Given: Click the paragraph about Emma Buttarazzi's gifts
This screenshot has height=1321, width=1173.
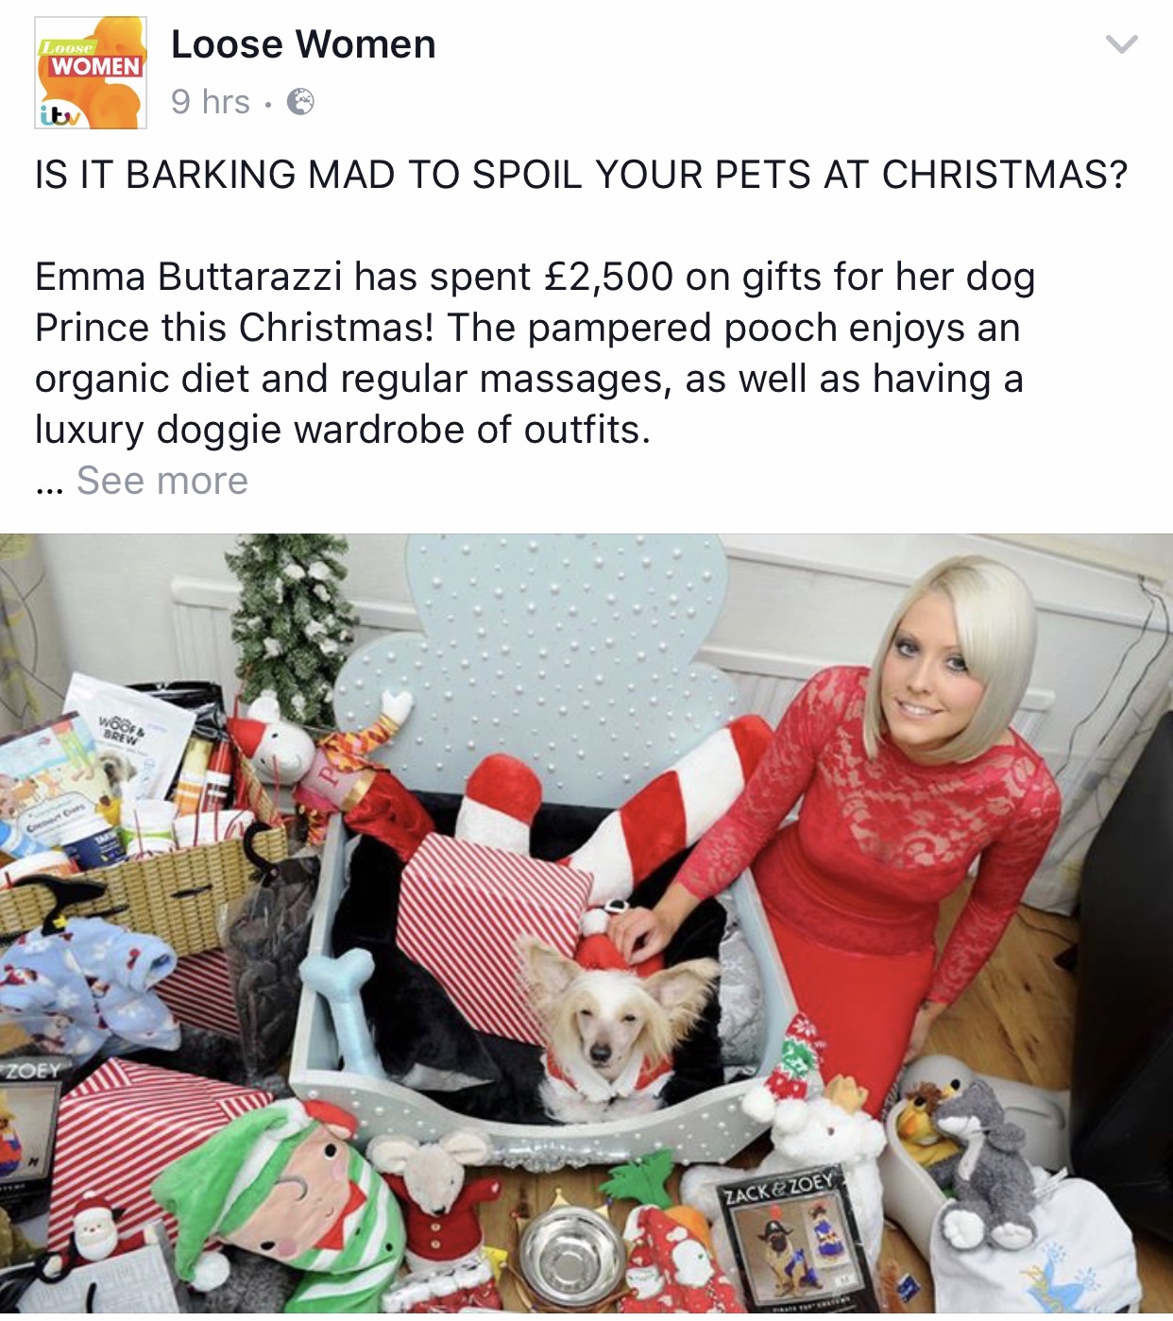Looking at the screenshot, I should (535, 353).
